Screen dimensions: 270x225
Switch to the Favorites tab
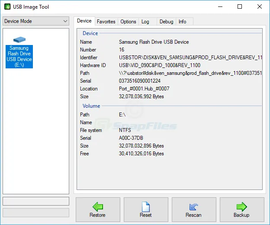(x=106, y=22)
